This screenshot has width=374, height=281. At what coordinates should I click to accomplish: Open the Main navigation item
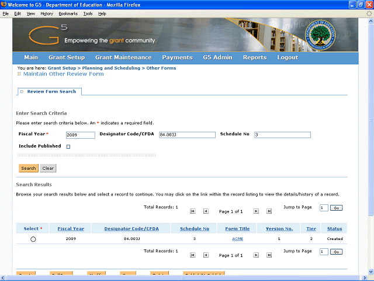(x=31, y=57)
